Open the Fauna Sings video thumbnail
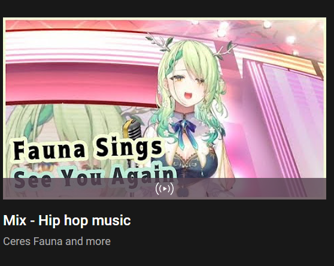Image resolution: width=334 pixels, height=266 pixels. point(165,108)
